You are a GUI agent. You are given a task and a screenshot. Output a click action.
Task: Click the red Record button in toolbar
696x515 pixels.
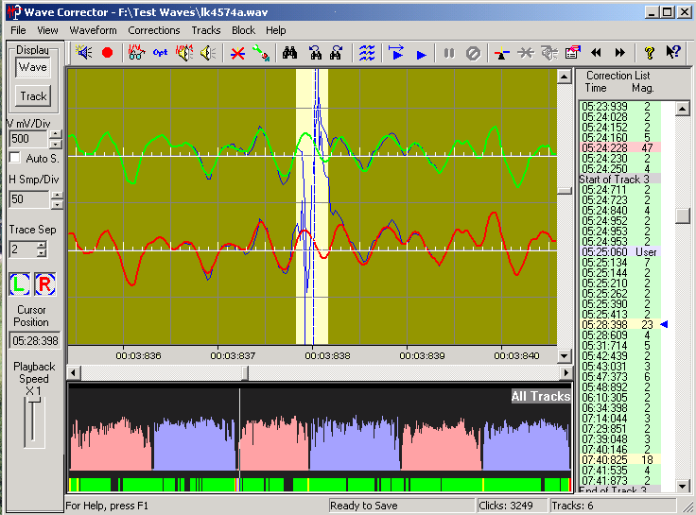[107, 53]
